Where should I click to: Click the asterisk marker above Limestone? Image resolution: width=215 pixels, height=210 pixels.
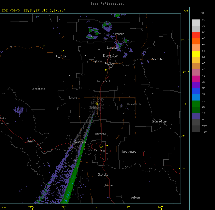(38, 86)
